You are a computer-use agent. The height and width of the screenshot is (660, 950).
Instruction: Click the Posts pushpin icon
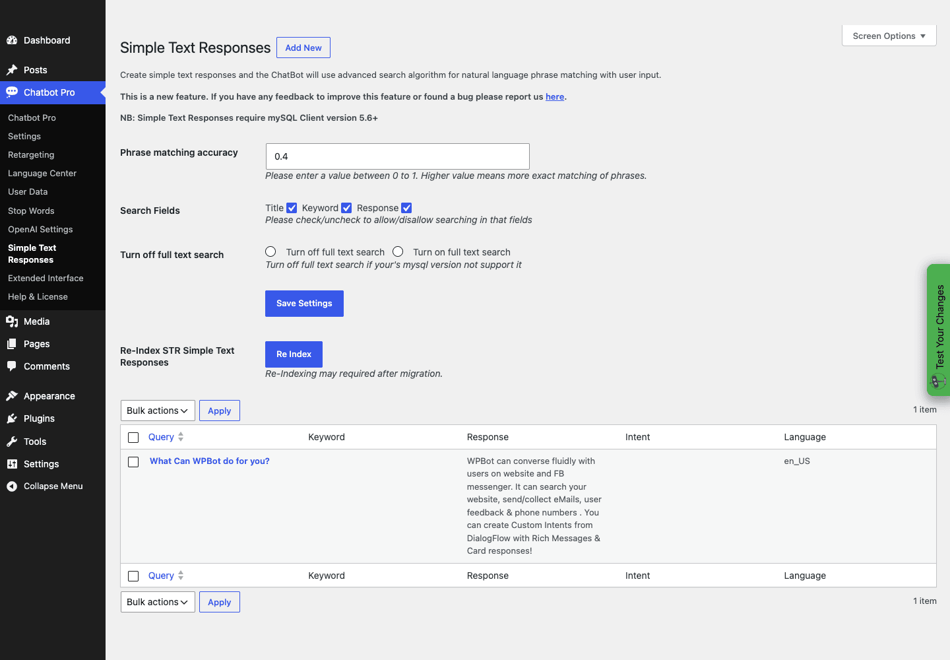click(12, 70)
